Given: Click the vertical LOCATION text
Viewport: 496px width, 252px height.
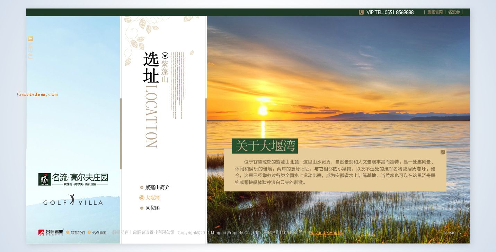Looking at the screenshot, I should 151,116.
